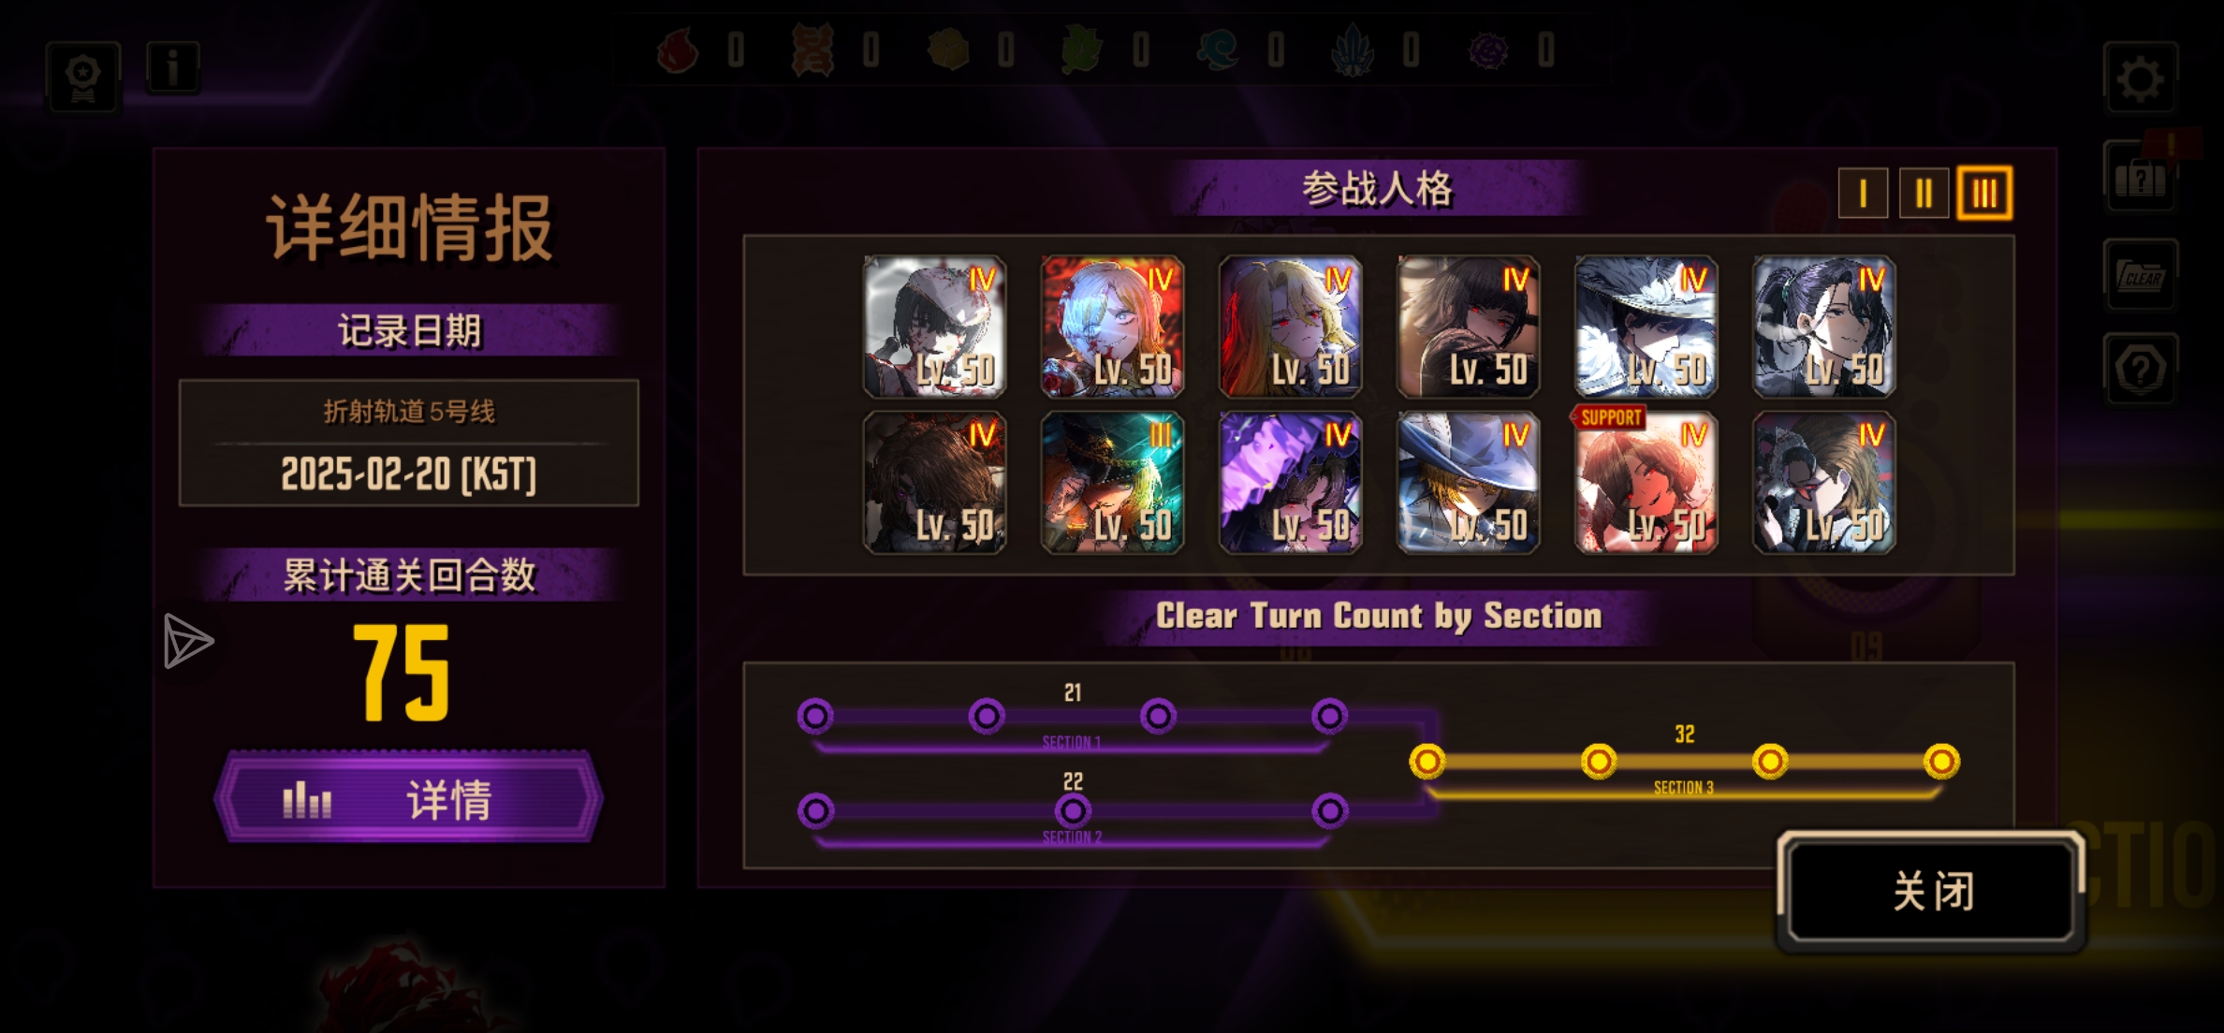2224x1033 pixels.
Task: Open the settings gear icon
Action: pos(2141,79)
